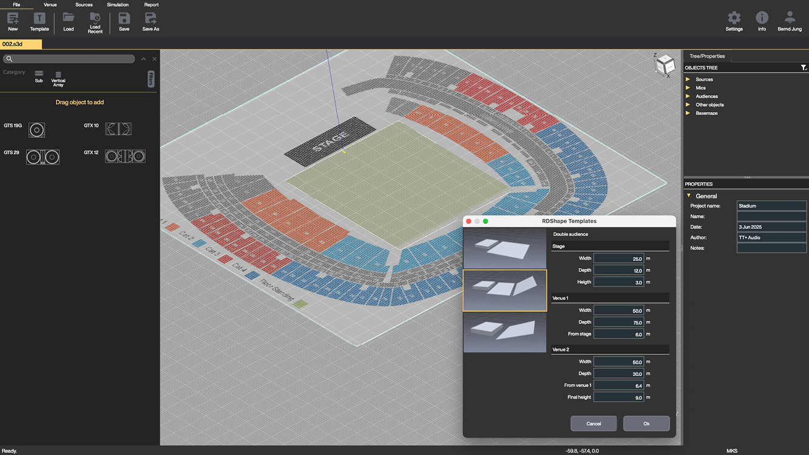
Task: Expand the Audiences tree node
Action: (x=688, y=96)
